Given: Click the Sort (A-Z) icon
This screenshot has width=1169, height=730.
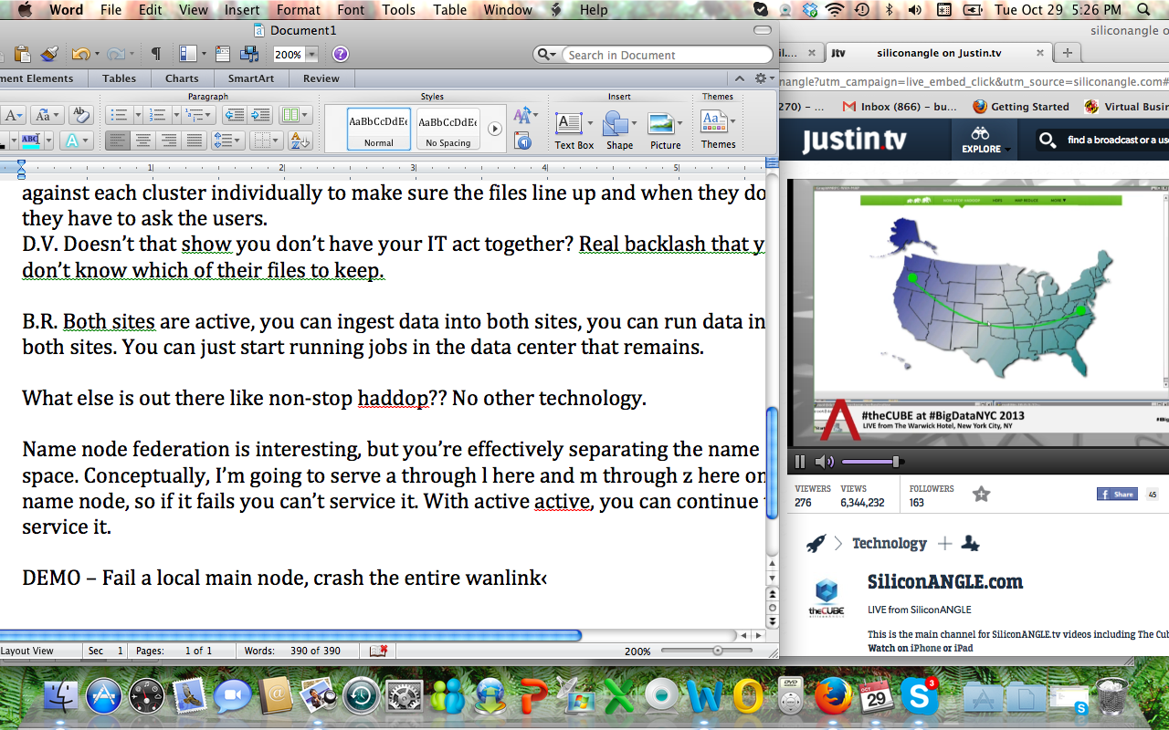Looking at the screenshot, I should [x=300, y=141].
